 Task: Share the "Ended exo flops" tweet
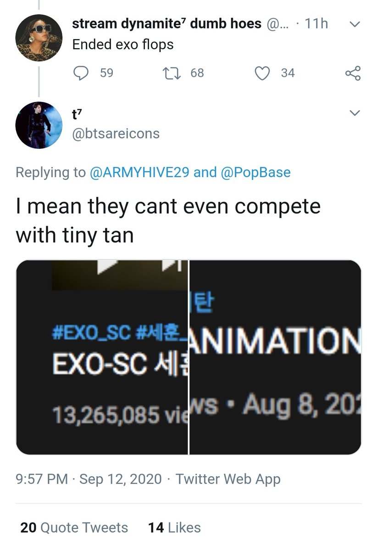353,73
